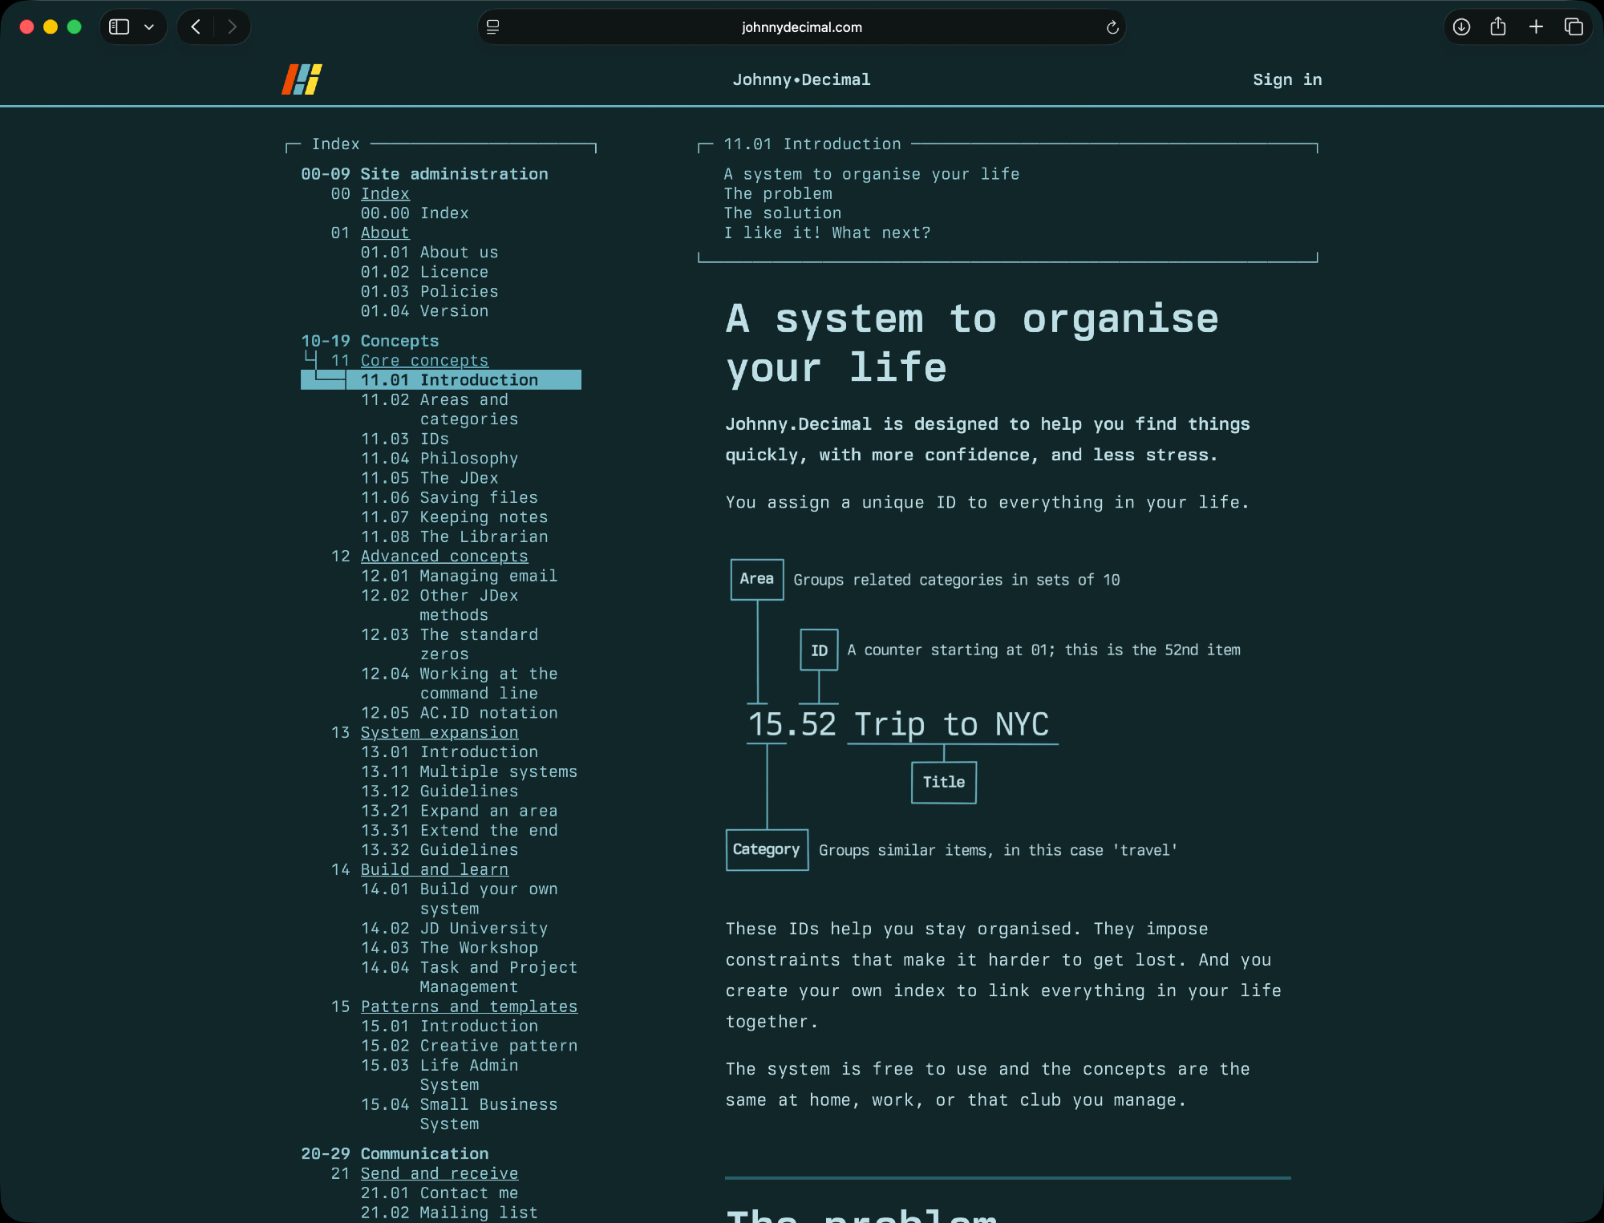This screenshot has height=1223, width=1604.
Task: Click the johnnydecimal.com address field
Action: click(x=801, y=27)
